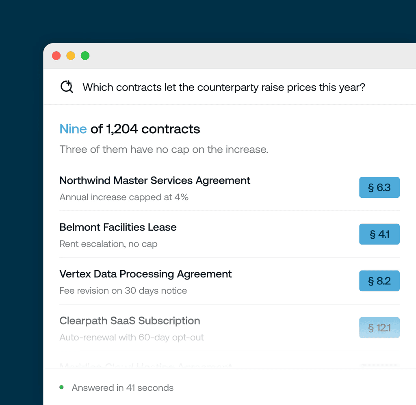Open section § 8.2 citation badge
This screenshot has width=416, height=405.
[x=379, y=281]
